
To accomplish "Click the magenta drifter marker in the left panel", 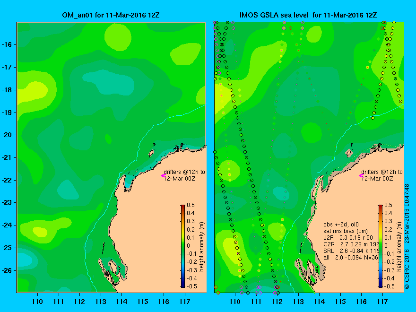I will pyautogui.click(x=163, y=175).
